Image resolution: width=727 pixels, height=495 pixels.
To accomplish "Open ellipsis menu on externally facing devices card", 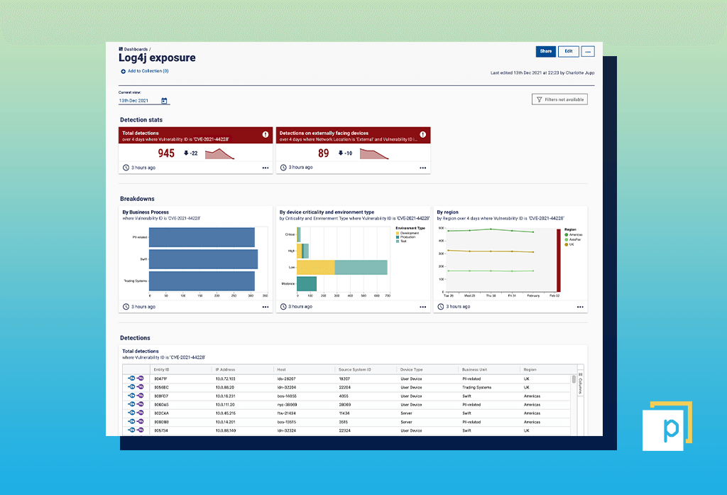I will [x=423, y=168].
